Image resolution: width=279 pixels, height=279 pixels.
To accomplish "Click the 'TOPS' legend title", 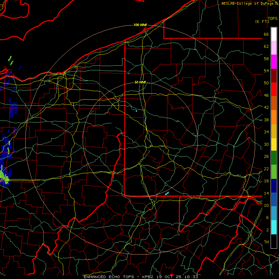I will pyautogui.click(x=272, y=19).
